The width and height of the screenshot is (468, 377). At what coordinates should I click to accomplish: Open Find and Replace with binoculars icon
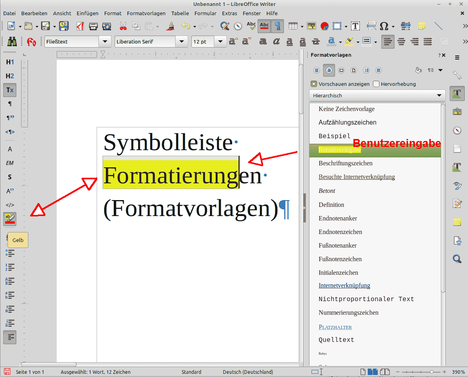pyautogui.click(x=12, y=42)
